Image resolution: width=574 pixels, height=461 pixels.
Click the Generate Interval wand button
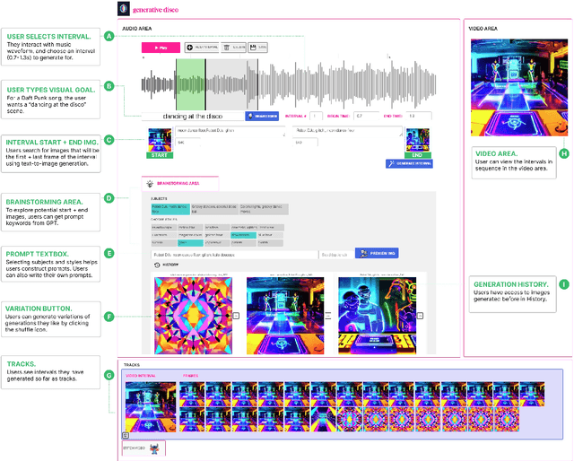[409, 163]
